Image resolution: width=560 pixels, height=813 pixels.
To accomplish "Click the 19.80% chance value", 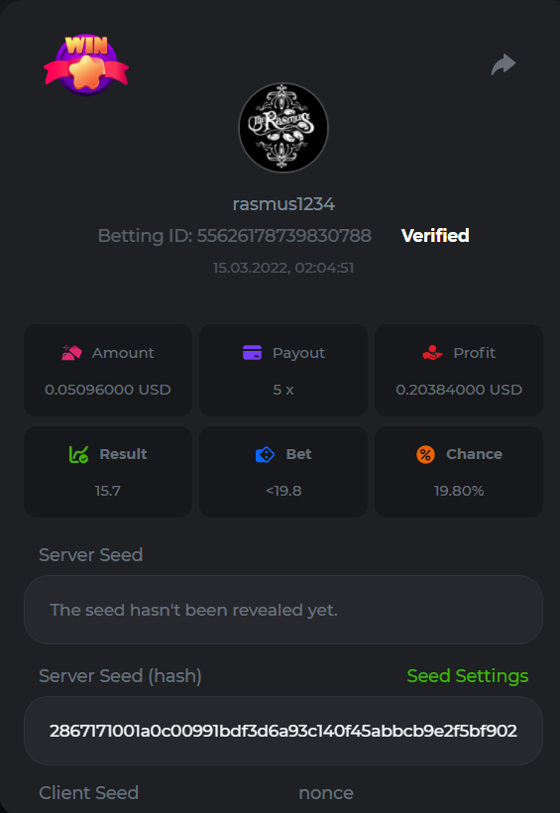I will click(x=459, y=491).
